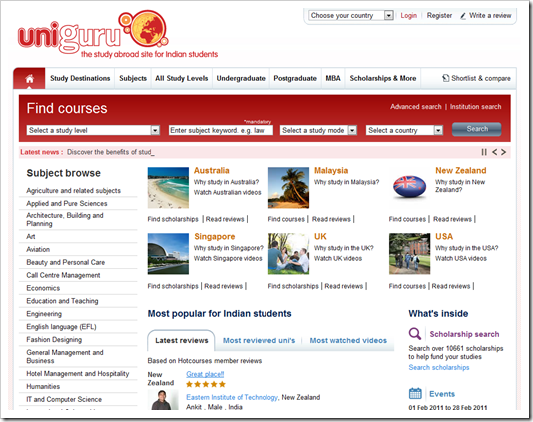Click the Shortlist & compare icon
533x422 pixels.
pyautogui.click(x=445, y=78)
